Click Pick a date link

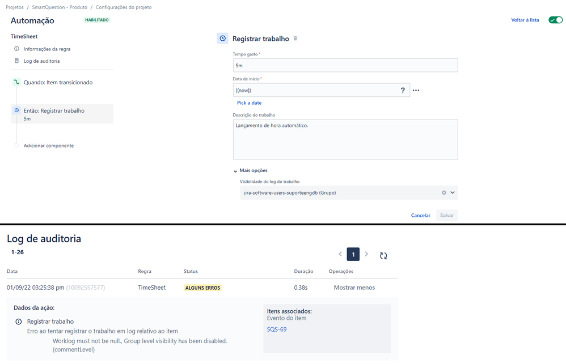249,102
